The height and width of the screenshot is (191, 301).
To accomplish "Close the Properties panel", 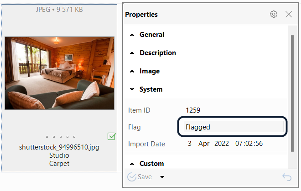I will click(289, 14).
